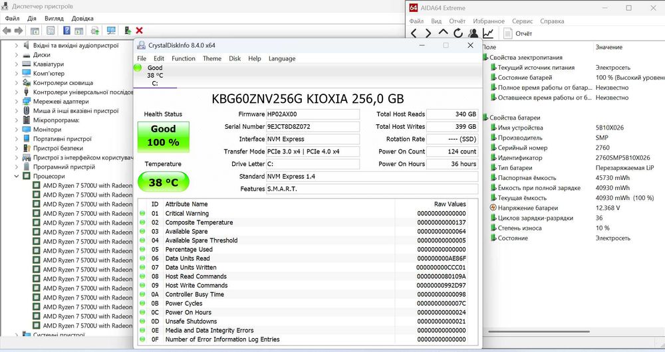Expand the Пристрої безпеки node
Screen dimensions: 665x352
(x=17, y=148)
